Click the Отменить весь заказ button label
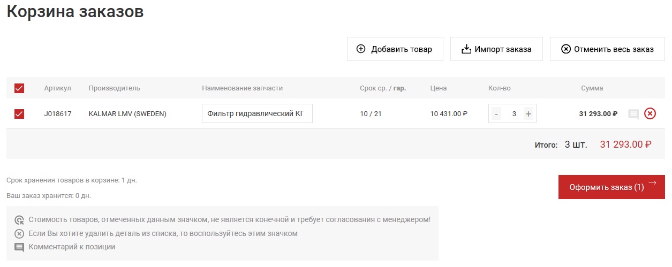The image size is (672, 267). click(614, 49)
